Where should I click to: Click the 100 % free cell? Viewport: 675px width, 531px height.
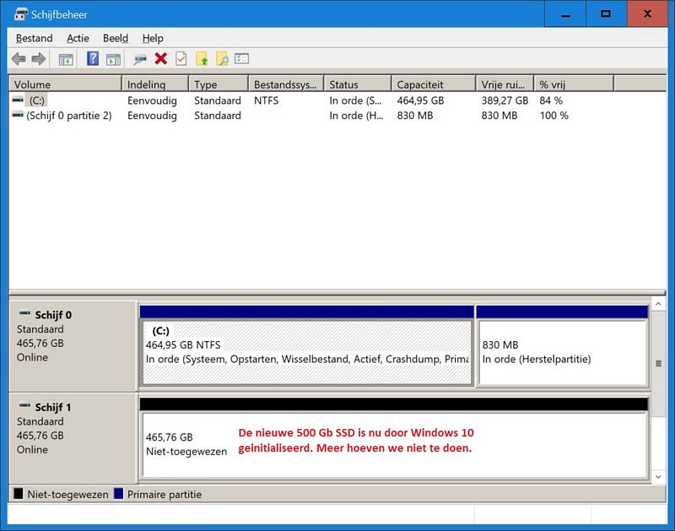click(554, 116)
